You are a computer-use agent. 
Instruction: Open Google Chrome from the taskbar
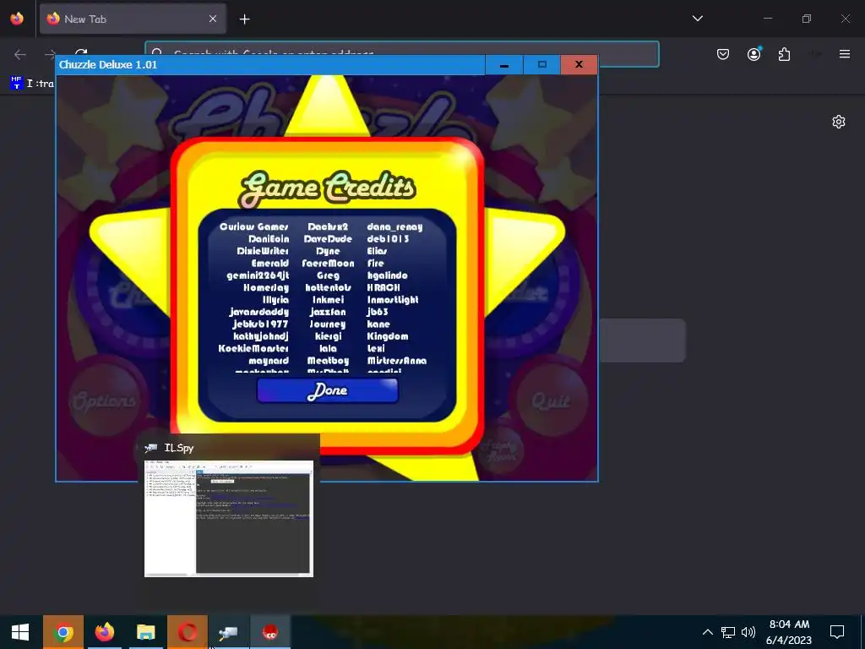point(63,632)
